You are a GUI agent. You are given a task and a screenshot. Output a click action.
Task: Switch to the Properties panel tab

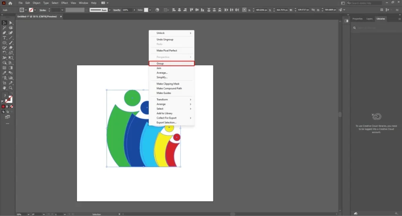click(357, 19)
